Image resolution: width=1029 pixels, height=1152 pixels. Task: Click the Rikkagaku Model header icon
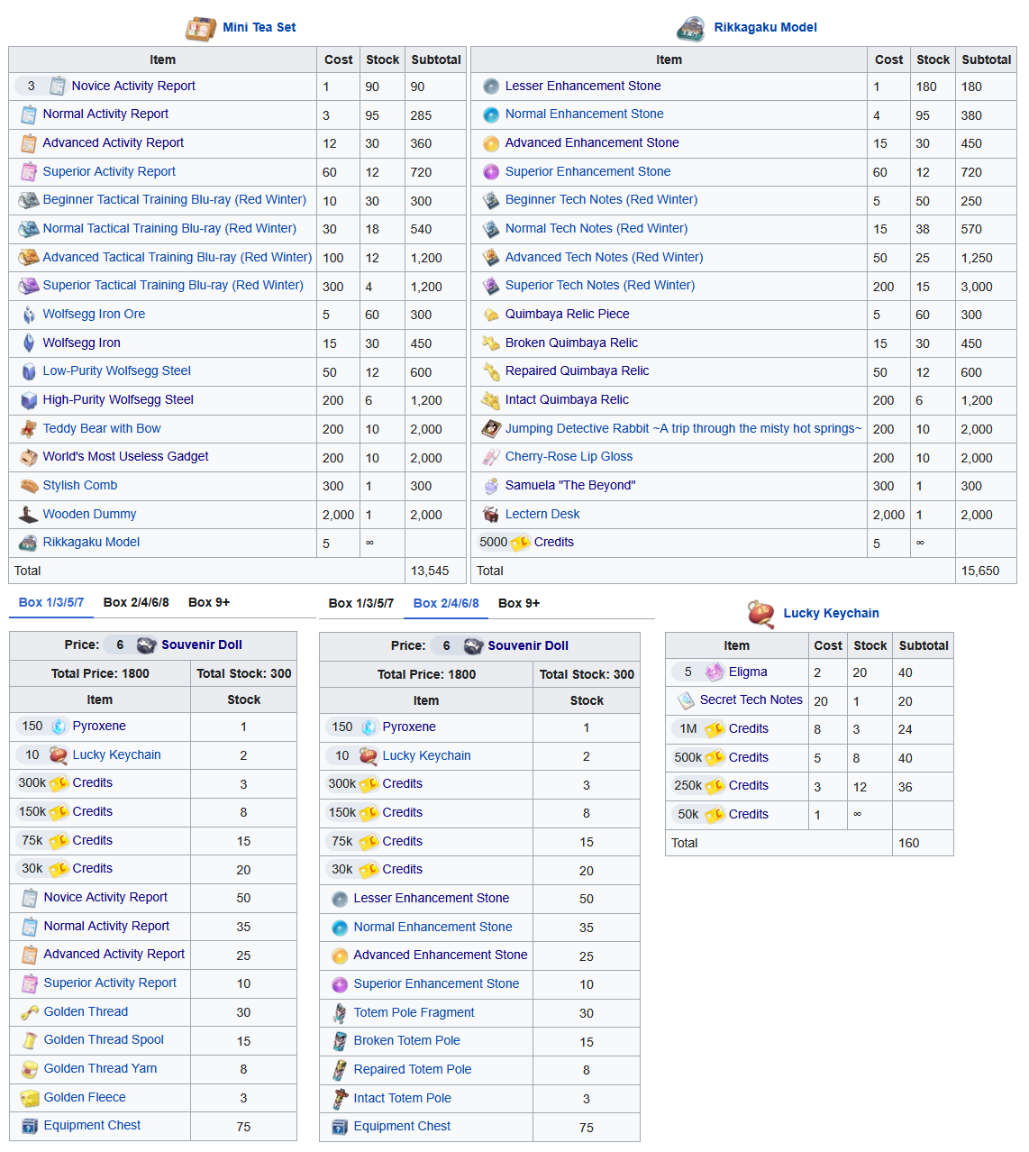pos(691,28)
